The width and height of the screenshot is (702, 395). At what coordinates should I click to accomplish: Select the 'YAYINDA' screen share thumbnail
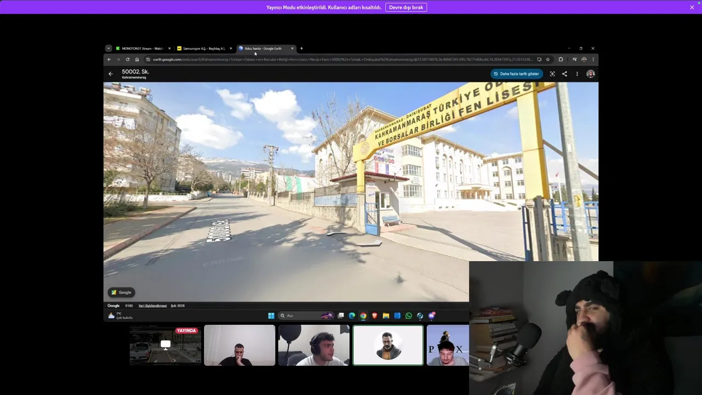(x=166, y=345)
